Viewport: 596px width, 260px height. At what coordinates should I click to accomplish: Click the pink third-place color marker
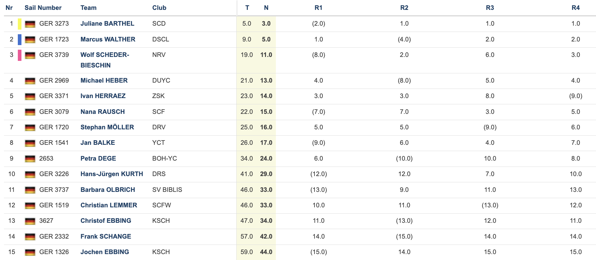tap(20, 55)
